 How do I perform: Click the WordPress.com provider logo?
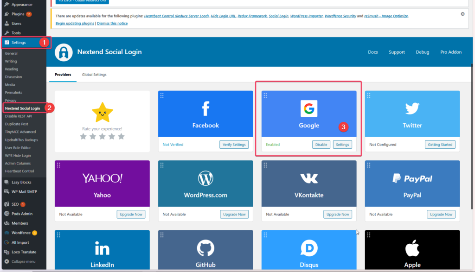[205, 178]
